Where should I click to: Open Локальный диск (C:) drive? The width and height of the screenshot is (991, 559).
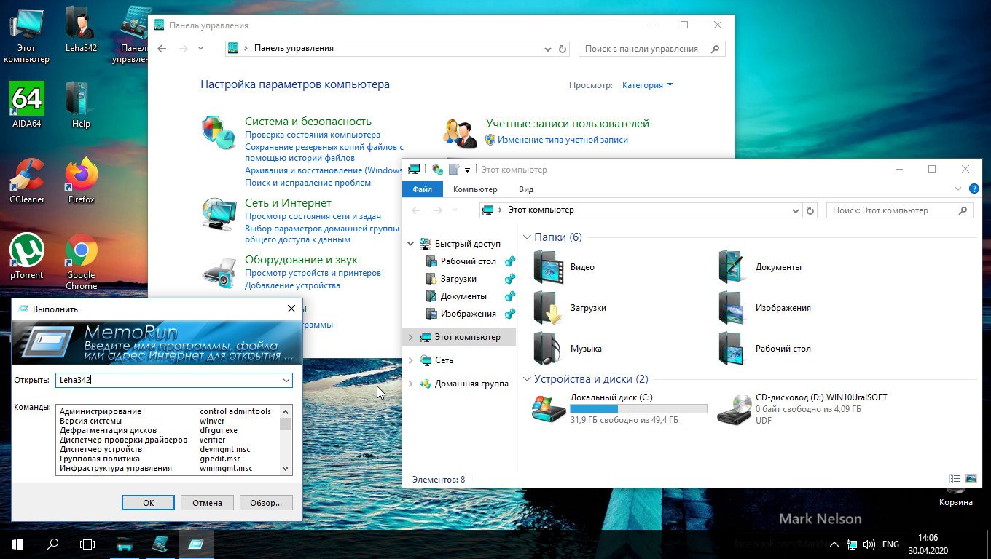(x=619, y=409)
